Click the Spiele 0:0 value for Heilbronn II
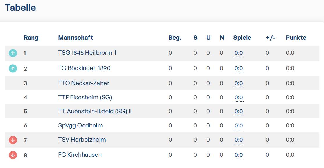 (x=239, y=53)
